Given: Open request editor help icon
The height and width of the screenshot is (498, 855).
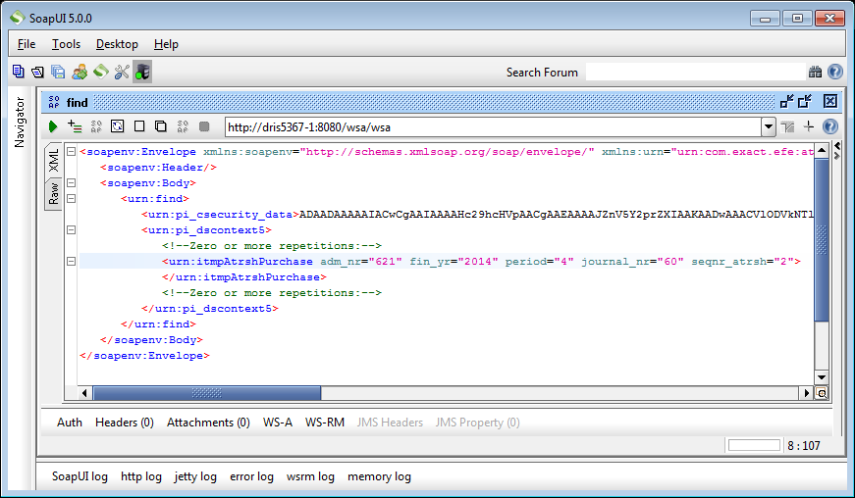Looking at the screenshot, I should point(829,126).
